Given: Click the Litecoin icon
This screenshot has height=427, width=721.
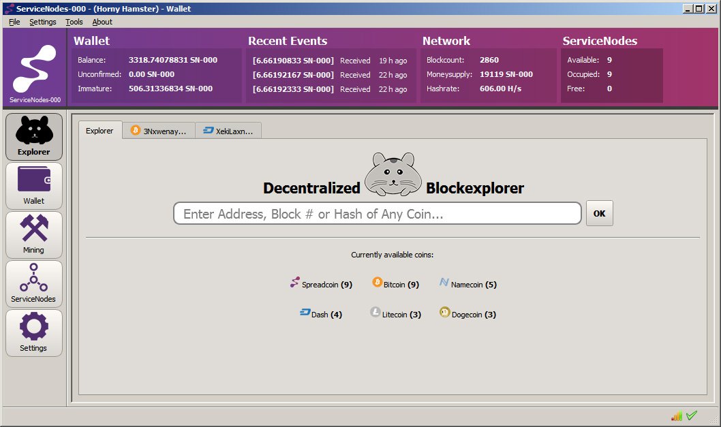Looking at the screenshot, I should 376,312.
